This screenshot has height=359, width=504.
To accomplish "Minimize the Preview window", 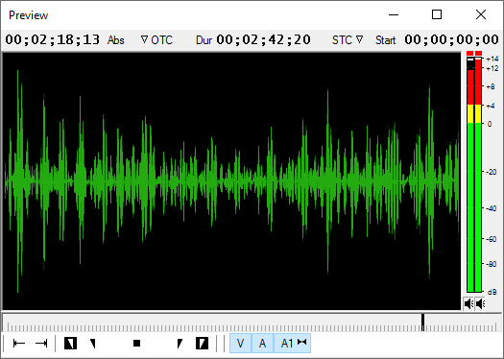I will (394, 14).
